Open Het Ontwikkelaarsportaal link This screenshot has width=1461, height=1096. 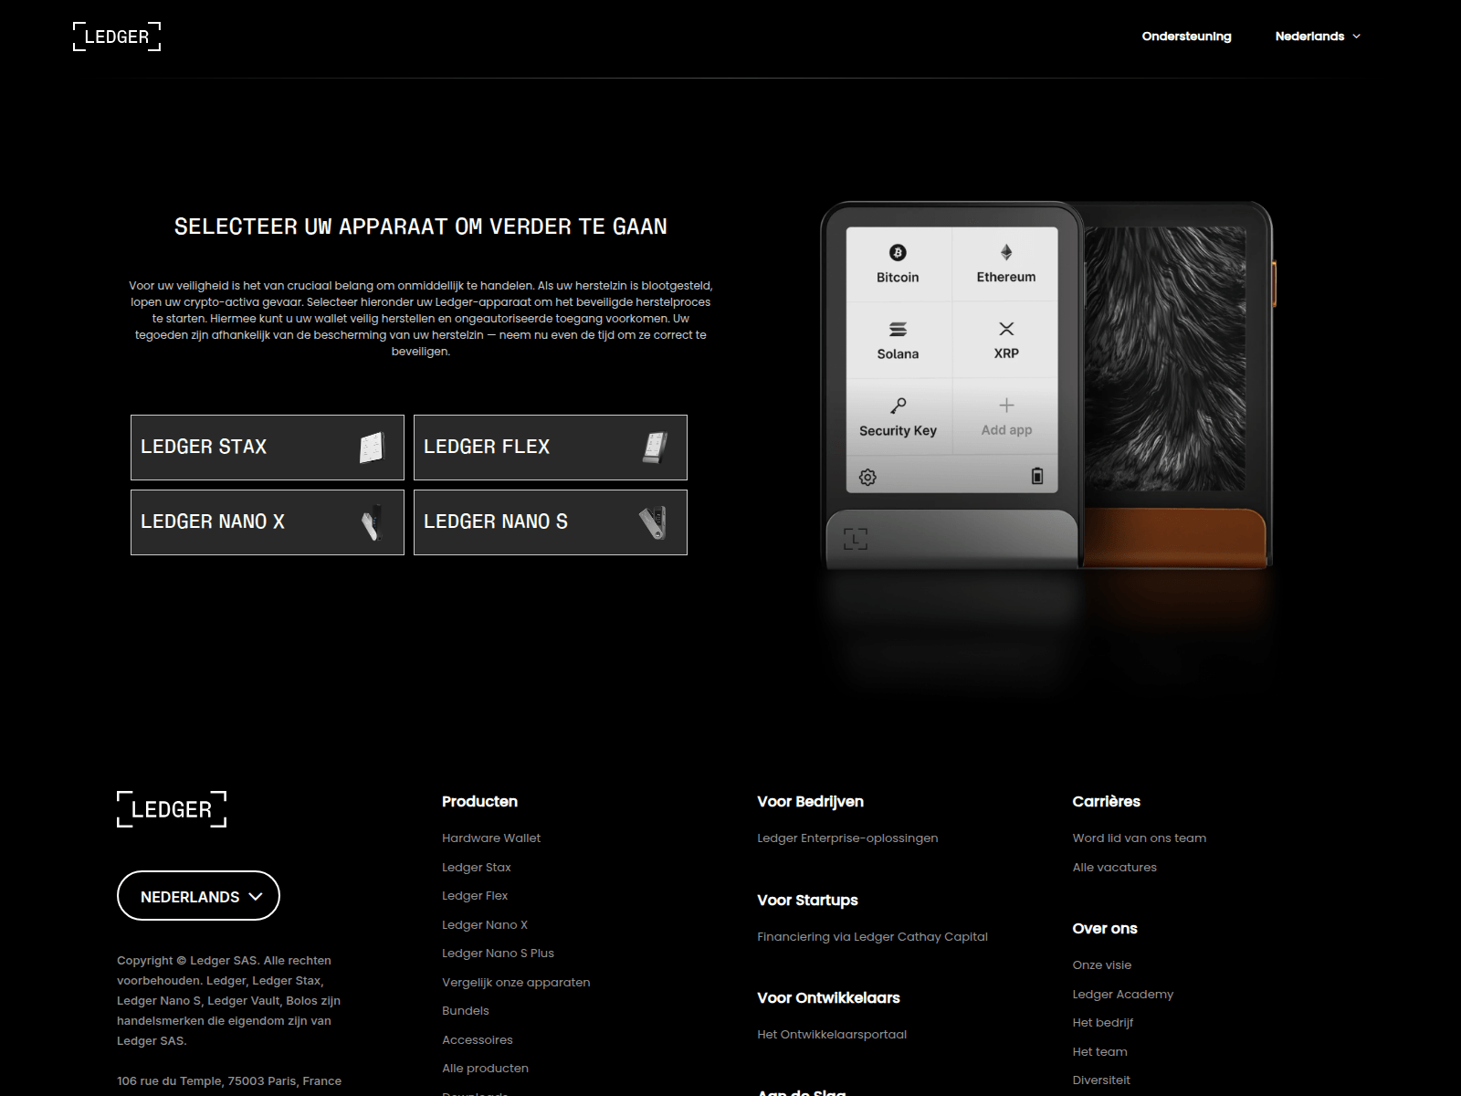click(x=832, y=1035)
